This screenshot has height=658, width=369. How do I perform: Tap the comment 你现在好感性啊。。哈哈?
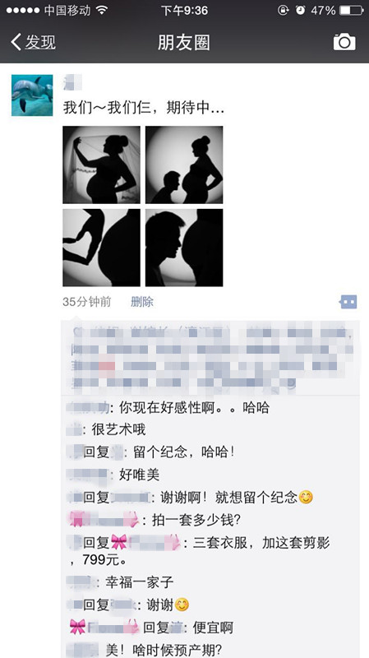point(194,407)
